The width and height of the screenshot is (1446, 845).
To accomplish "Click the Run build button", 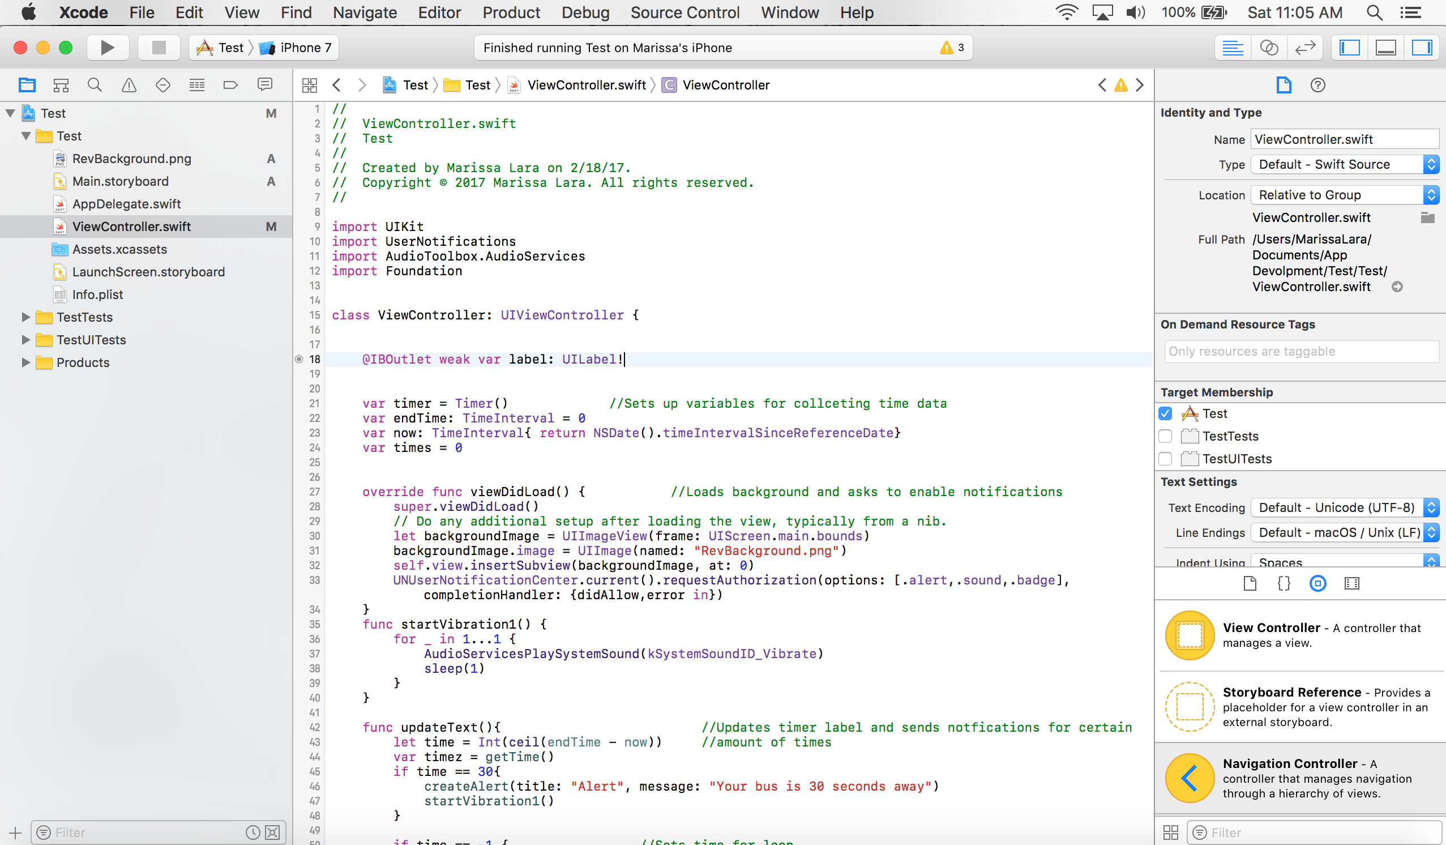I will [x=108, y=48].
